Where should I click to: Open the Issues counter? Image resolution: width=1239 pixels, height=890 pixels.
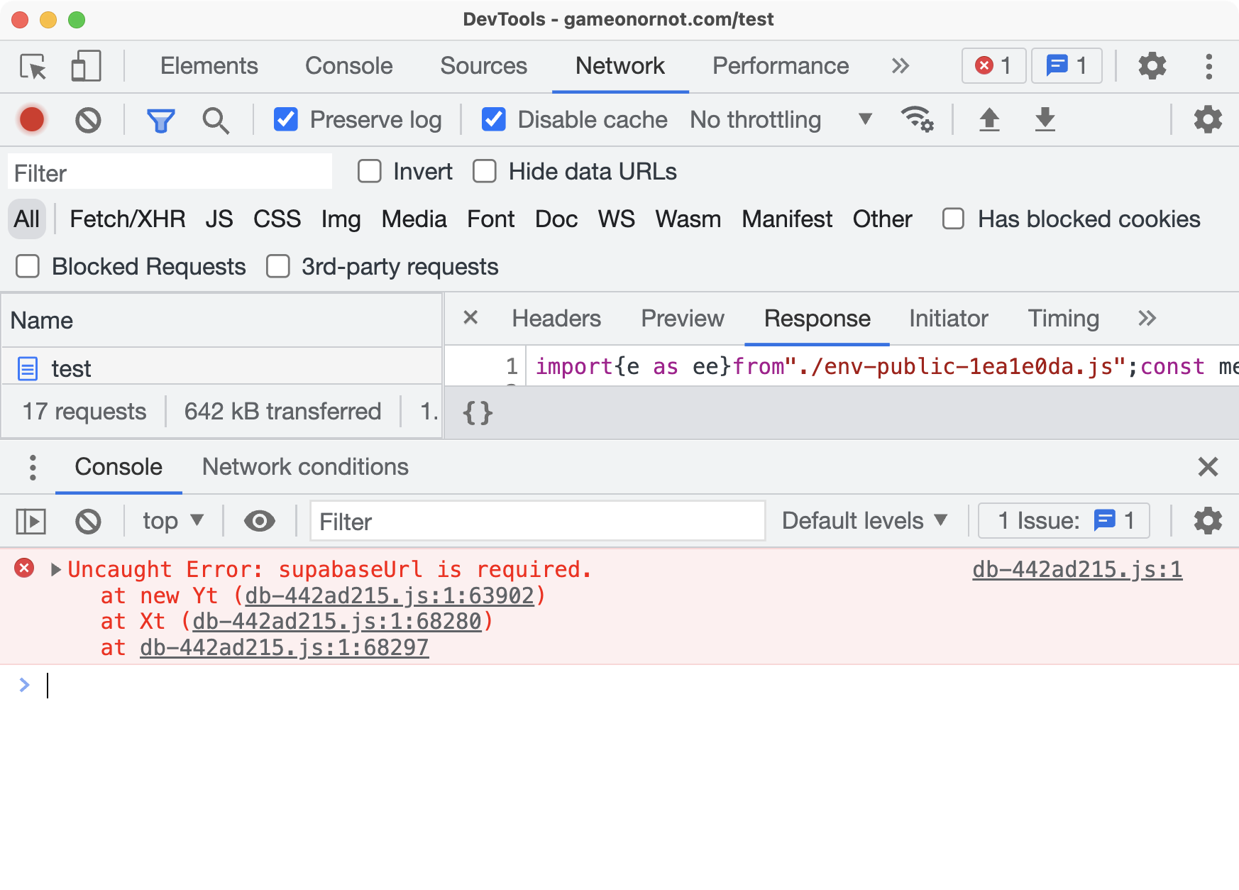coord(1063,520)
